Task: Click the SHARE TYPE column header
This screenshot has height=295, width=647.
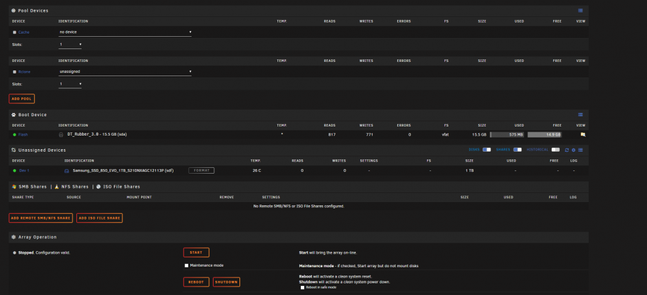Action: point(23,197)
